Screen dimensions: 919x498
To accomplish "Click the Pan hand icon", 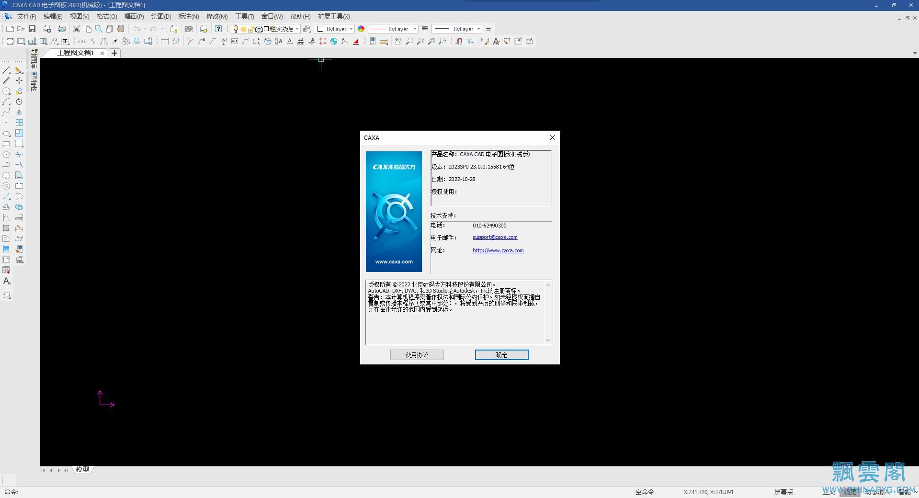I will pyautogui.click(x=398, y=41).
